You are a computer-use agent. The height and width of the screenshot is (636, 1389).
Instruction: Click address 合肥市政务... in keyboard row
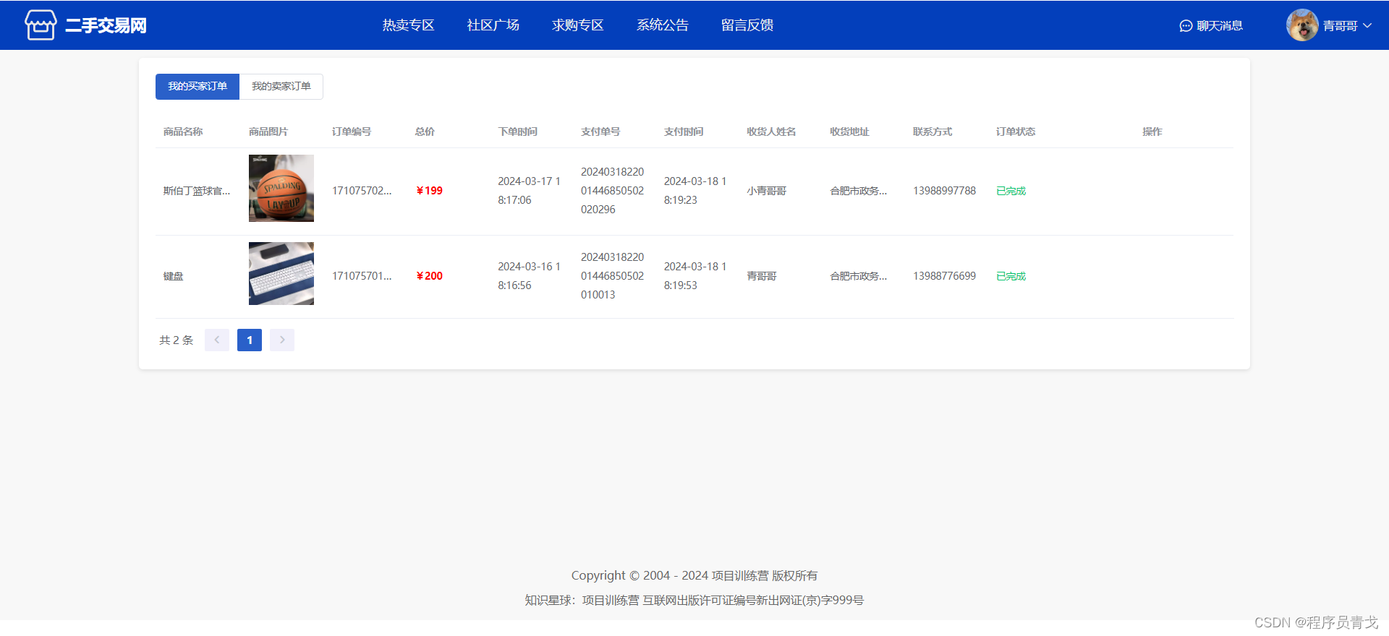click(x=858, y=276)
